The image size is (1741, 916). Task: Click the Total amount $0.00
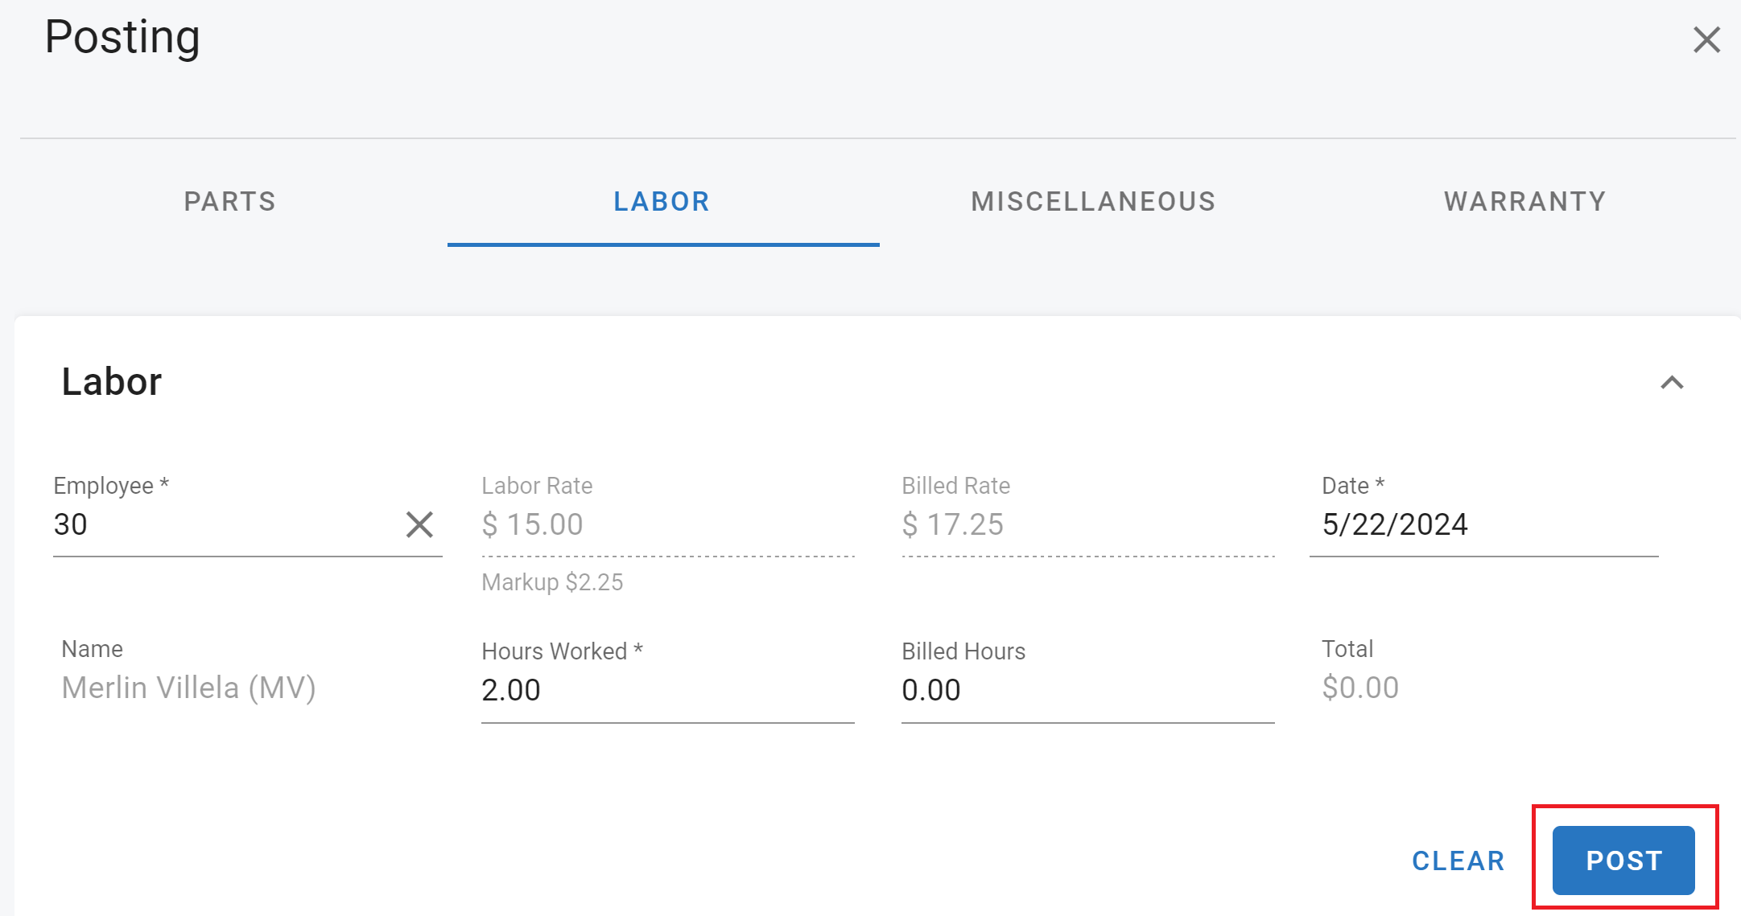click(x=1360, y=688)
